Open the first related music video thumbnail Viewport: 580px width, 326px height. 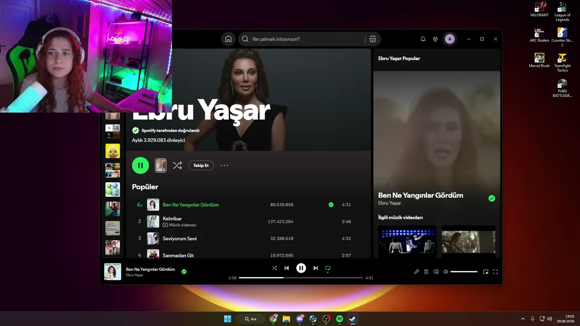pyautogui.click(x=407, y=241)
